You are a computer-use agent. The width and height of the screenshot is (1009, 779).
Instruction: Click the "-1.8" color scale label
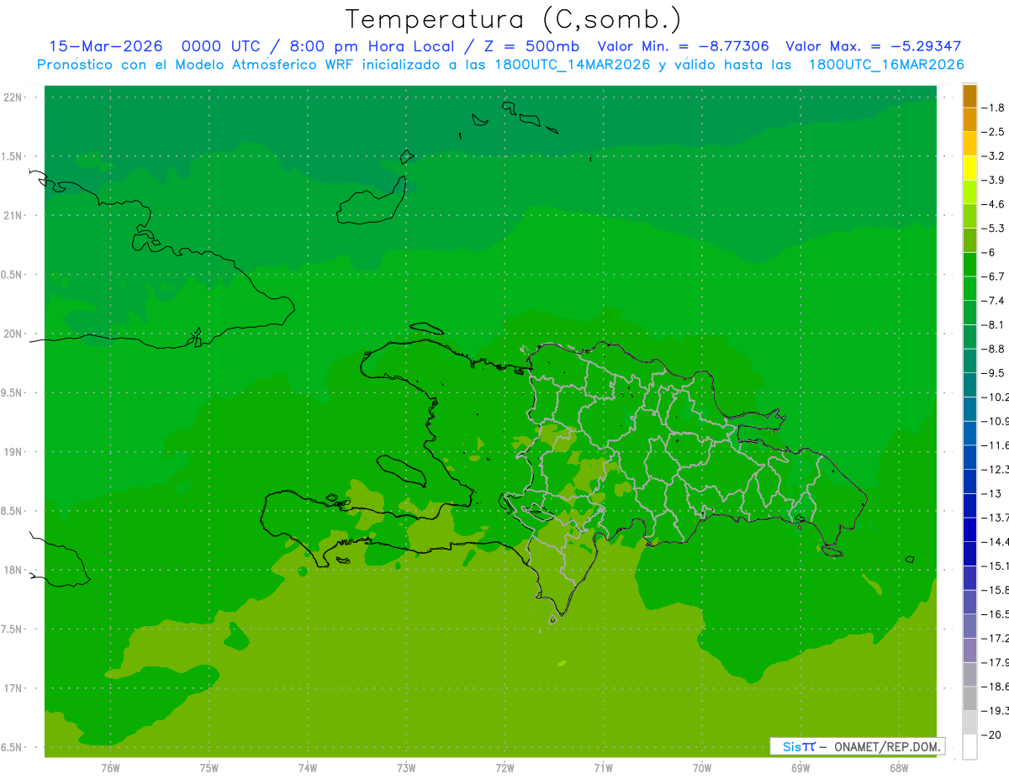pos(995,108)
